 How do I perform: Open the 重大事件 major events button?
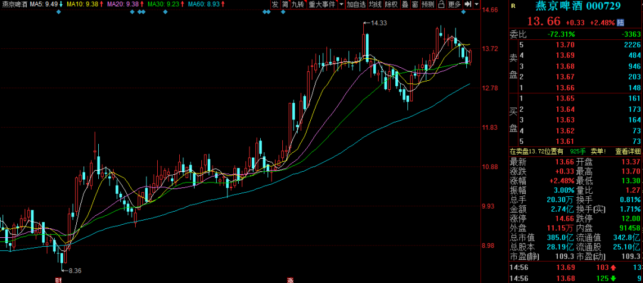tap(322, 5)
